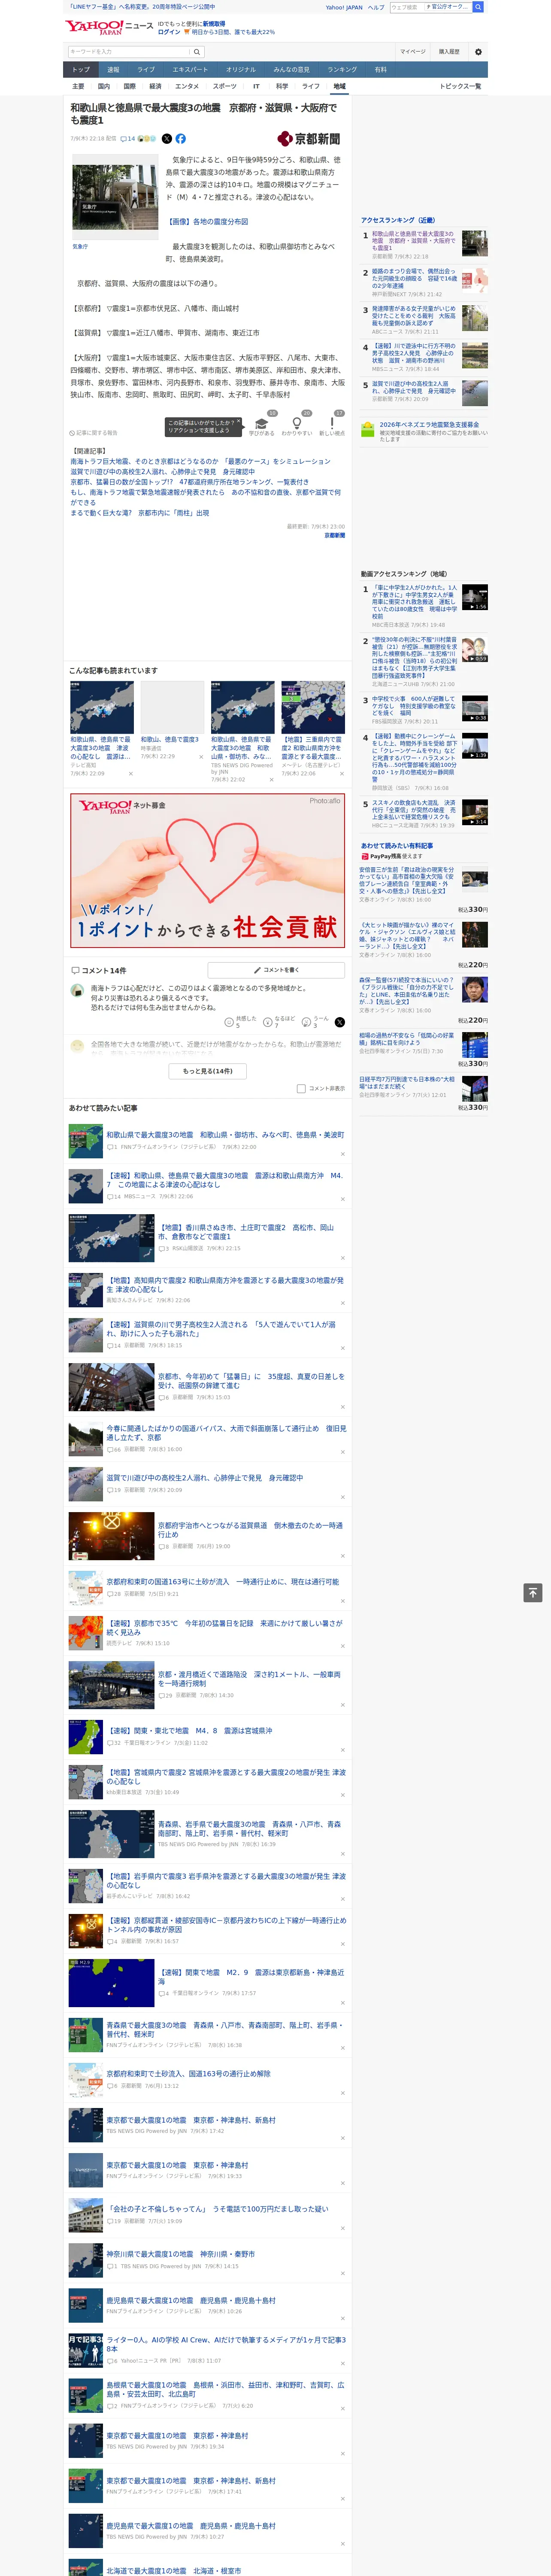Open related link まるで動く巨大な滝?

[x=140, y=513]
